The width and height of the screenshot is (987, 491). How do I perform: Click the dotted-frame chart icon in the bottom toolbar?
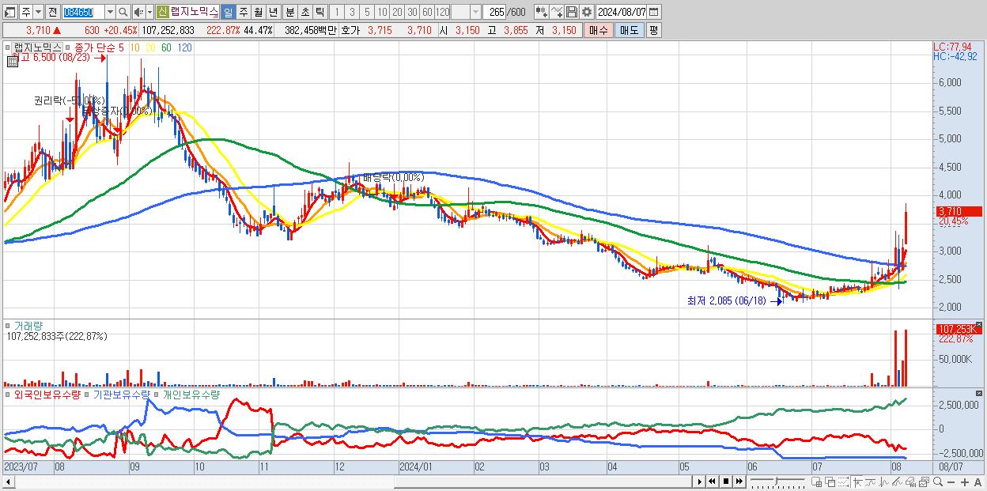click(843, 482)
